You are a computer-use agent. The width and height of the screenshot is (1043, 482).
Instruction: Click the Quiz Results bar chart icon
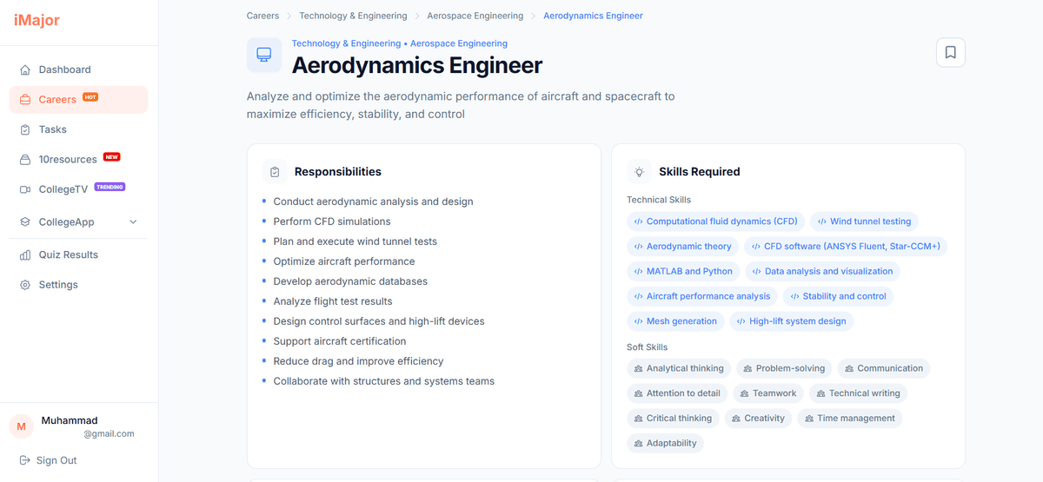(x=25, y=255)
